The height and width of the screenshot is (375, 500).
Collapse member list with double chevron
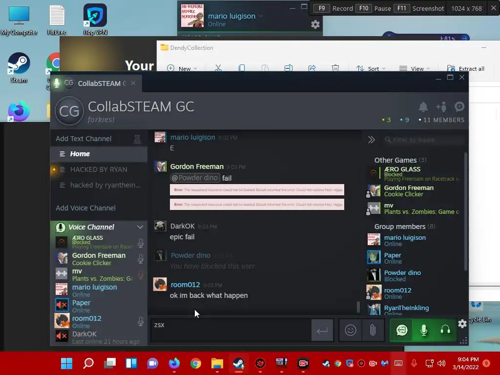click(x=371, y=140)
